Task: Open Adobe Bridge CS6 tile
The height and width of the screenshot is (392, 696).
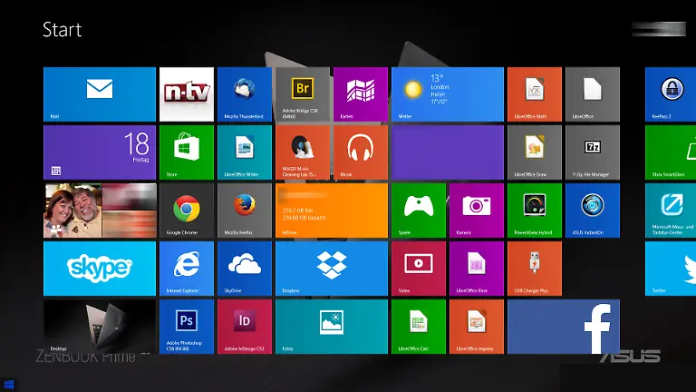Action: pos(303,93)
